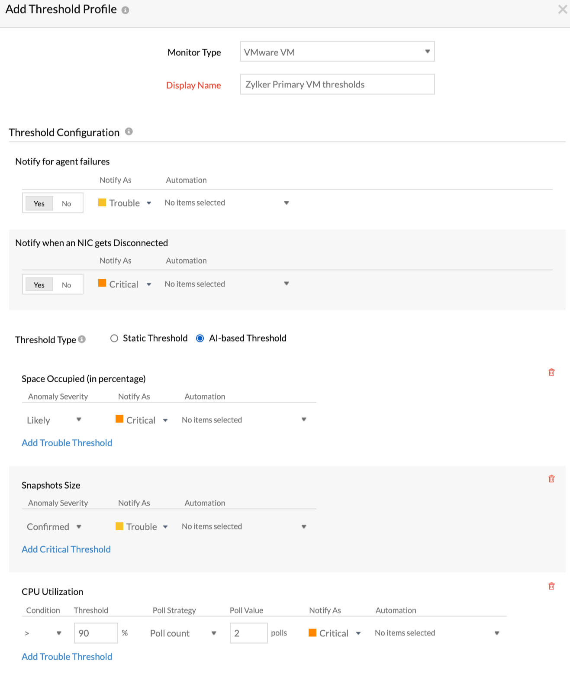Click the Display Name input field

point(337,84)
